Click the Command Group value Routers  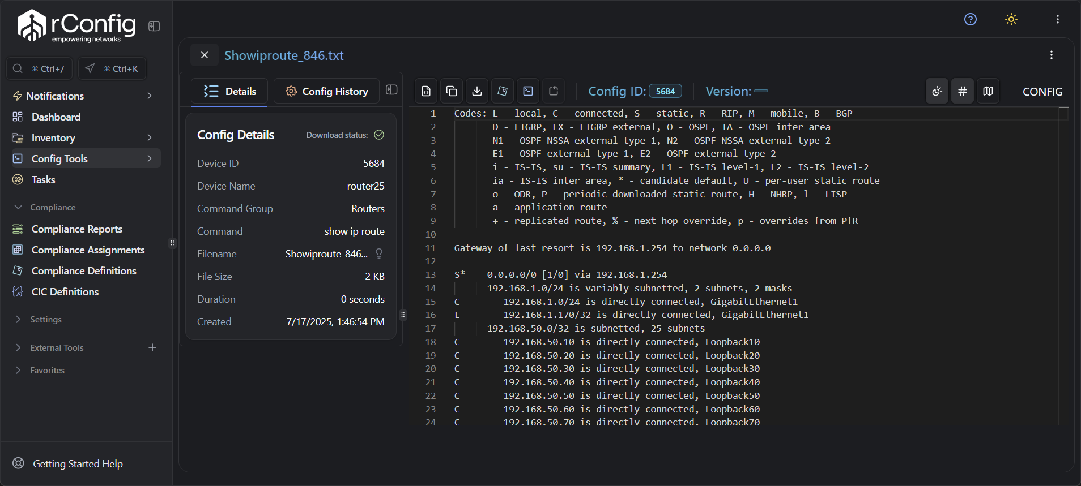(x=368, y=208)
